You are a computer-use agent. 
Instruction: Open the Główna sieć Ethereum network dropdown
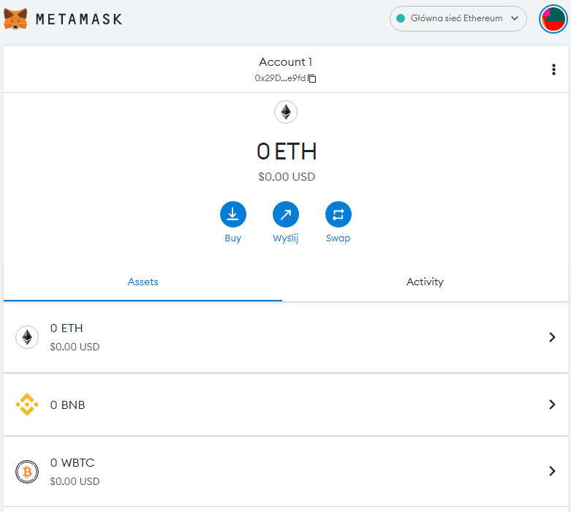[x=458, y=19]
